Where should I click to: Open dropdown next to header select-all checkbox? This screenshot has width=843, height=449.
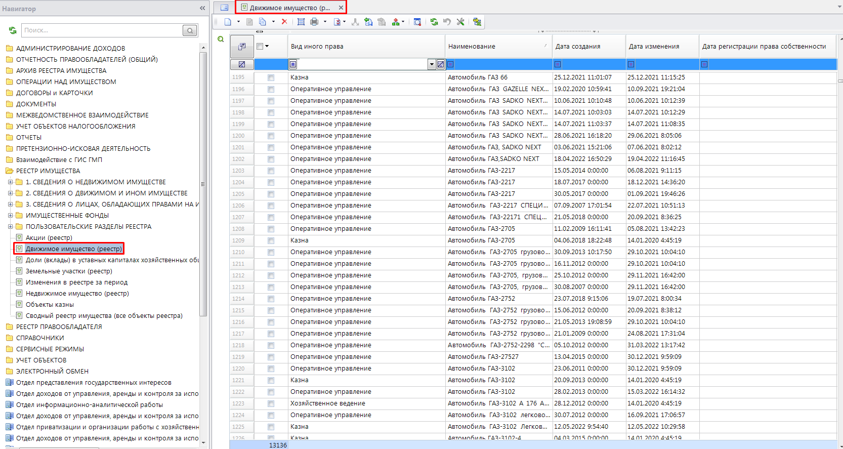(x=267, y=46)
